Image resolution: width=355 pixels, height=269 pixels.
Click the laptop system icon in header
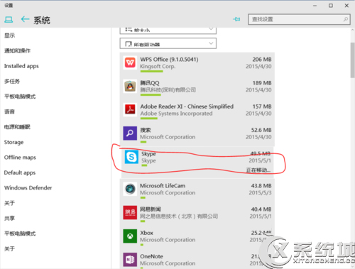coord(9,20)
